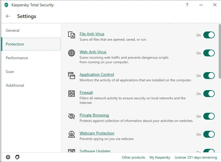Click the vertical scrollbar in settings list
Image resolution: width=221 pixels, height=162 pixels.
pos(220,52)
